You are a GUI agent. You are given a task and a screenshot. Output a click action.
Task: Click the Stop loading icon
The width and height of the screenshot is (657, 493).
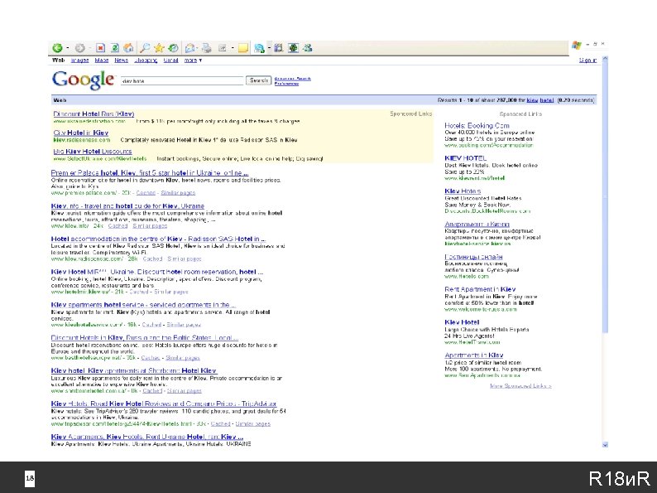coord(101,48)
